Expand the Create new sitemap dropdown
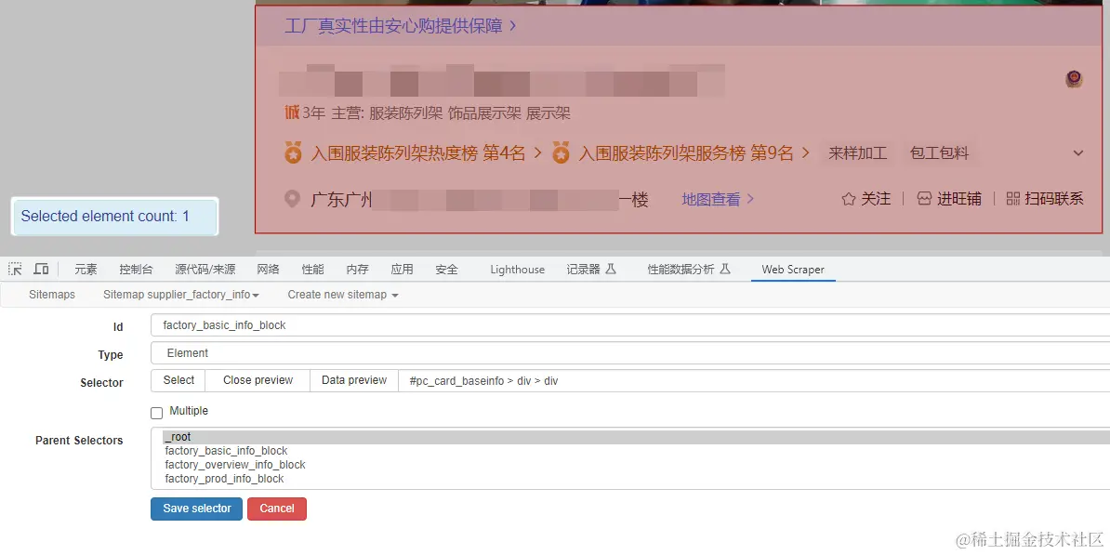The width and height of the screenshot is (1110, 555). point(342,295)
